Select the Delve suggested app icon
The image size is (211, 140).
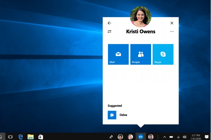click(112, 115)
